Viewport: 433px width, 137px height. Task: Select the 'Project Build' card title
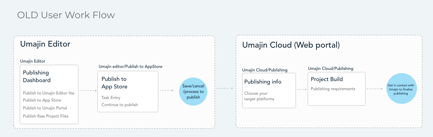coord(327,79)
